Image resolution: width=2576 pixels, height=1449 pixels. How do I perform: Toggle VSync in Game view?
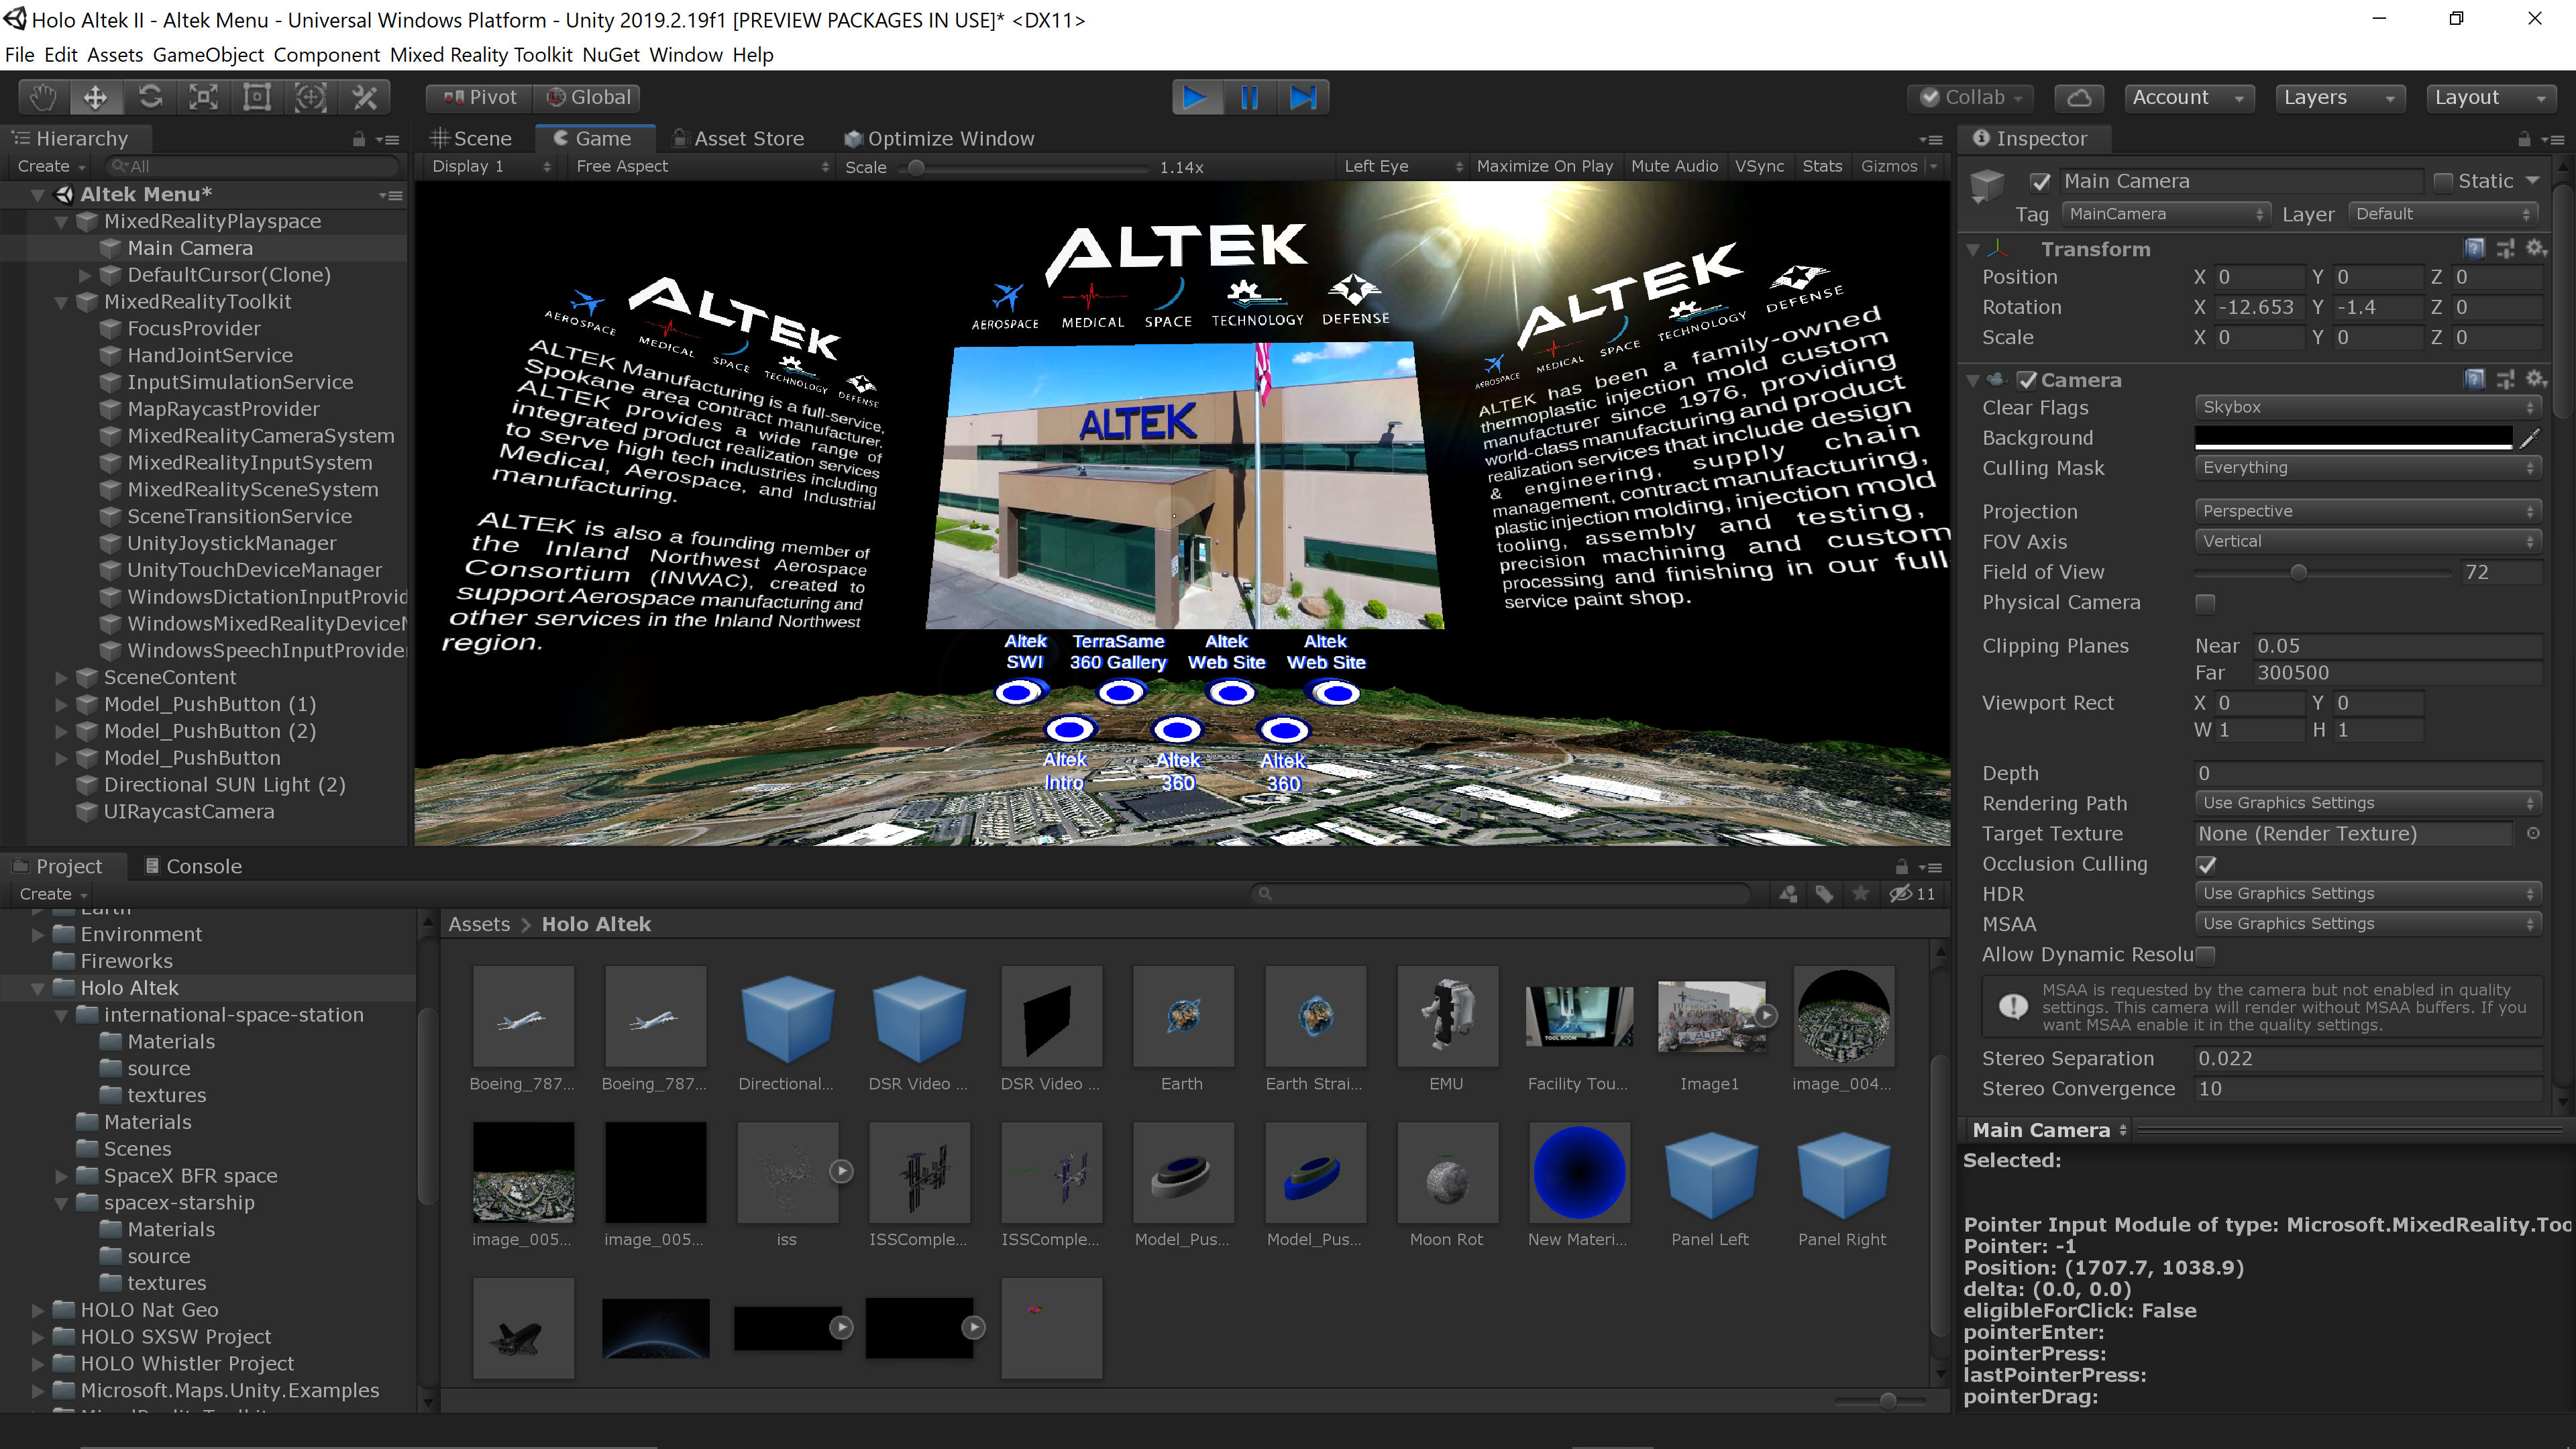point(1759,166)
